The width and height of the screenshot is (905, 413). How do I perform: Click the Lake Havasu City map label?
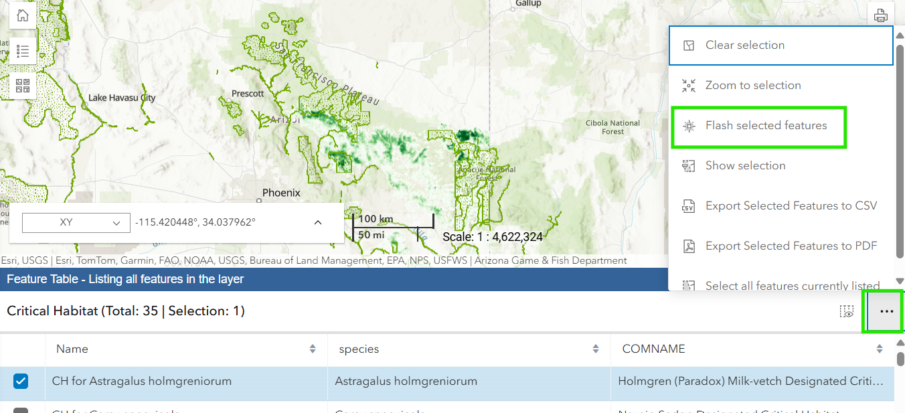pyautogui.click(x=122, y=98)
